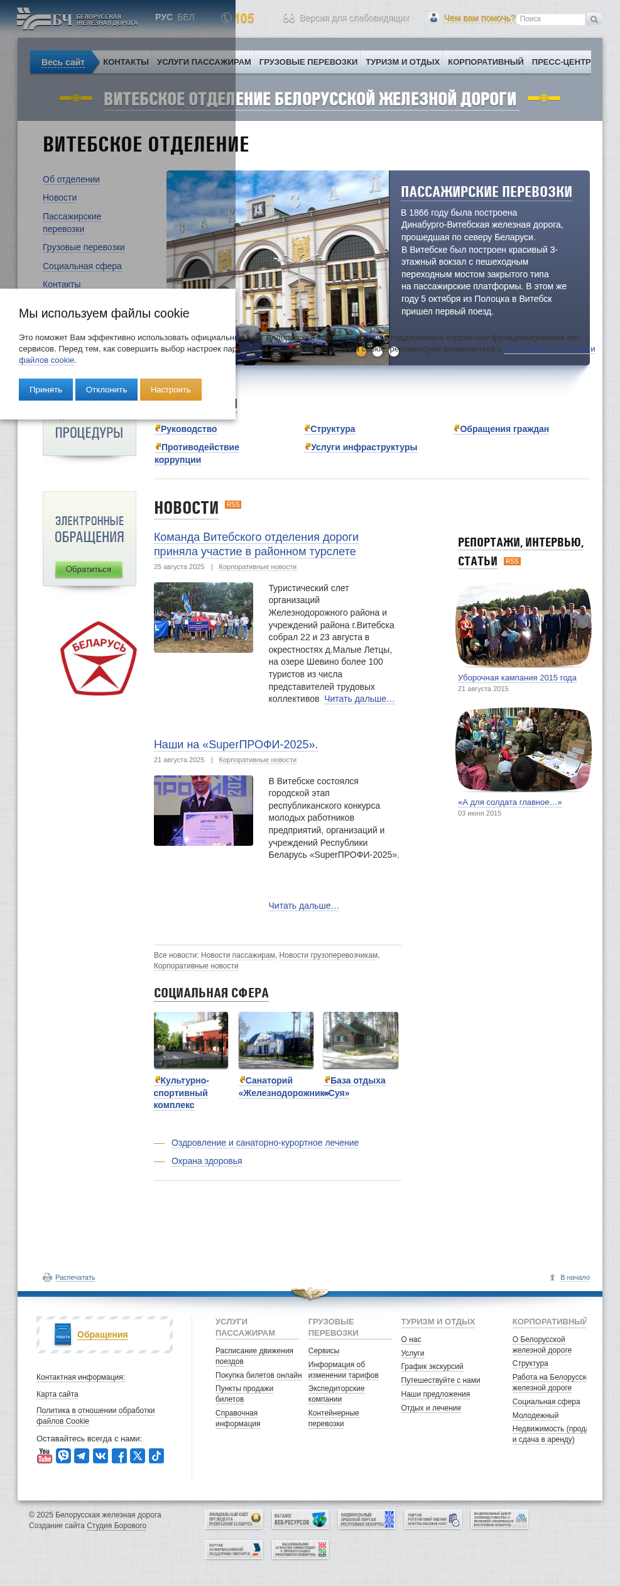The width and height of the screenshot is (620, 1586).
Task: Open the Санаторий «Железнодорожник» photo
Action: 276,1040
